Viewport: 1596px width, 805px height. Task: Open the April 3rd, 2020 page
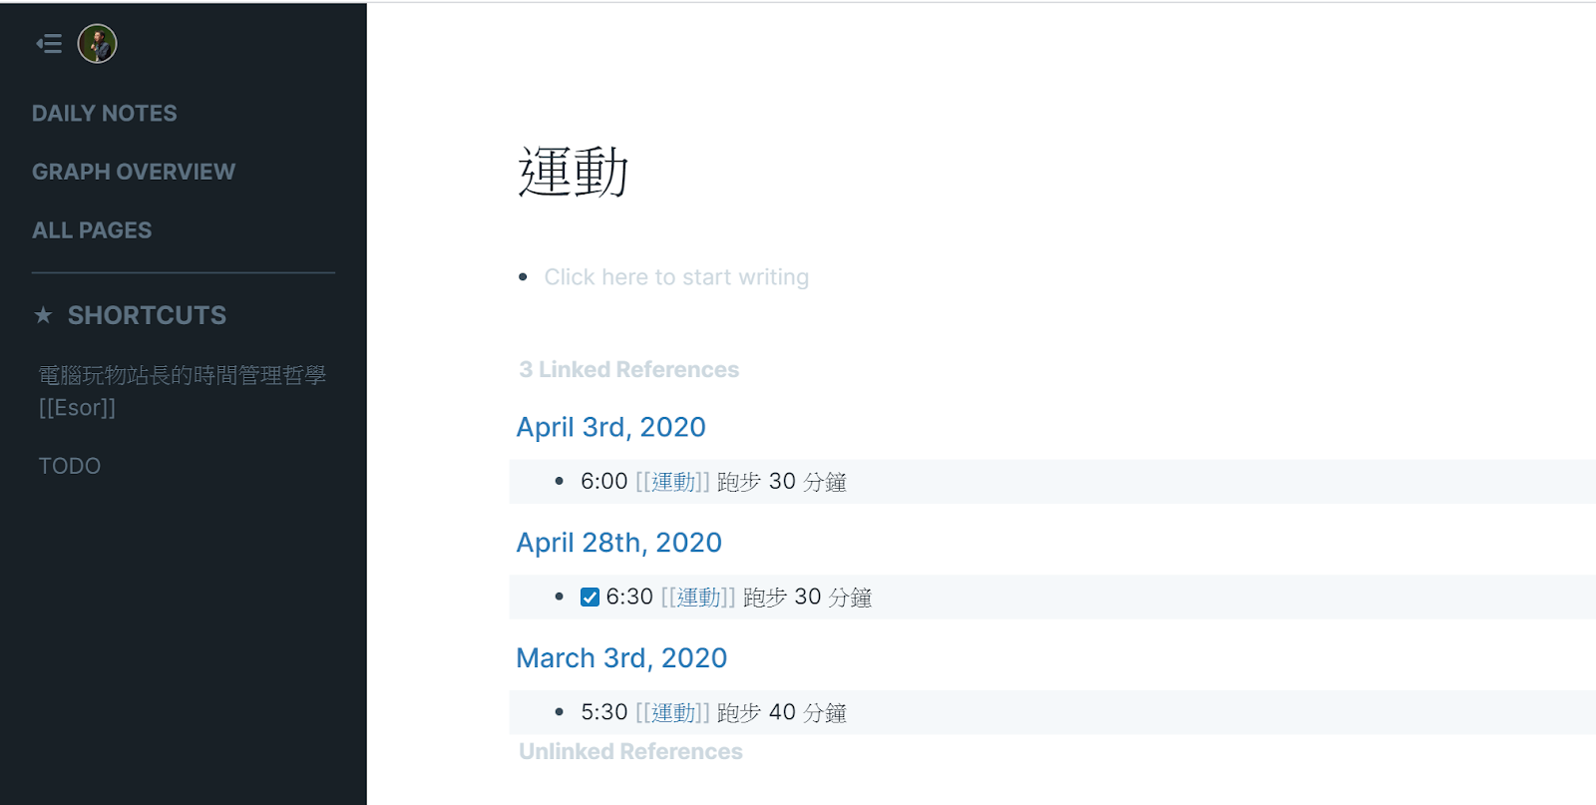(610, 427)
